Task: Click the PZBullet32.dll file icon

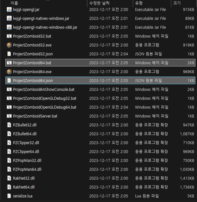Action: [9, 125]
